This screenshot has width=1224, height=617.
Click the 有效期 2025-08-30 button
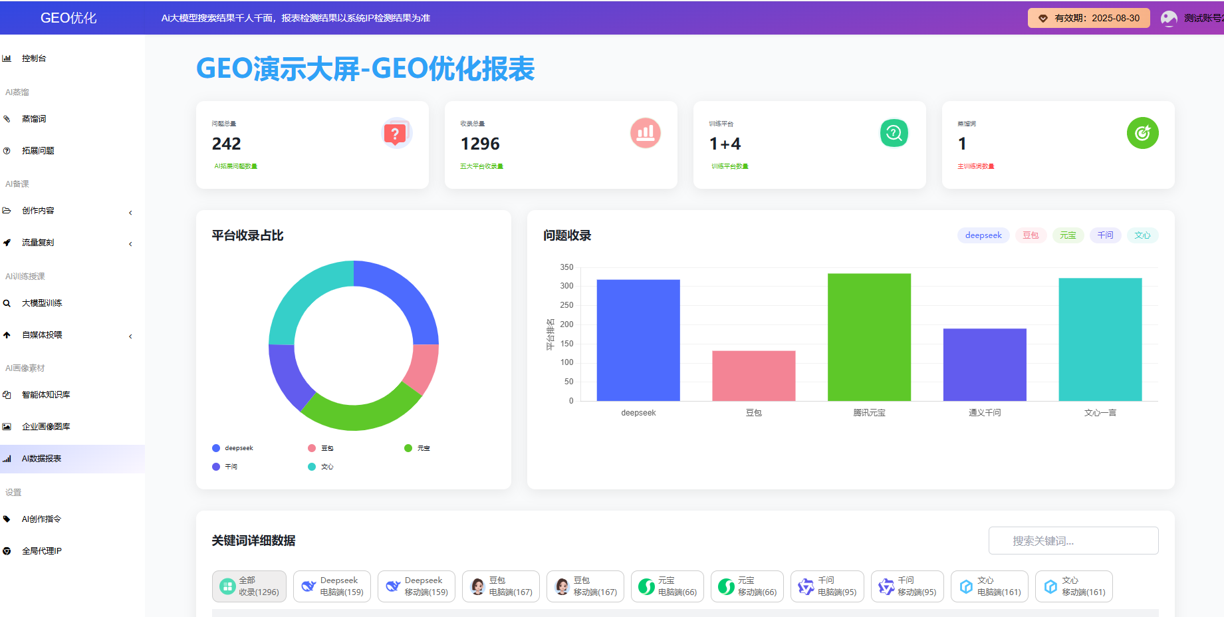[1088, 18]
